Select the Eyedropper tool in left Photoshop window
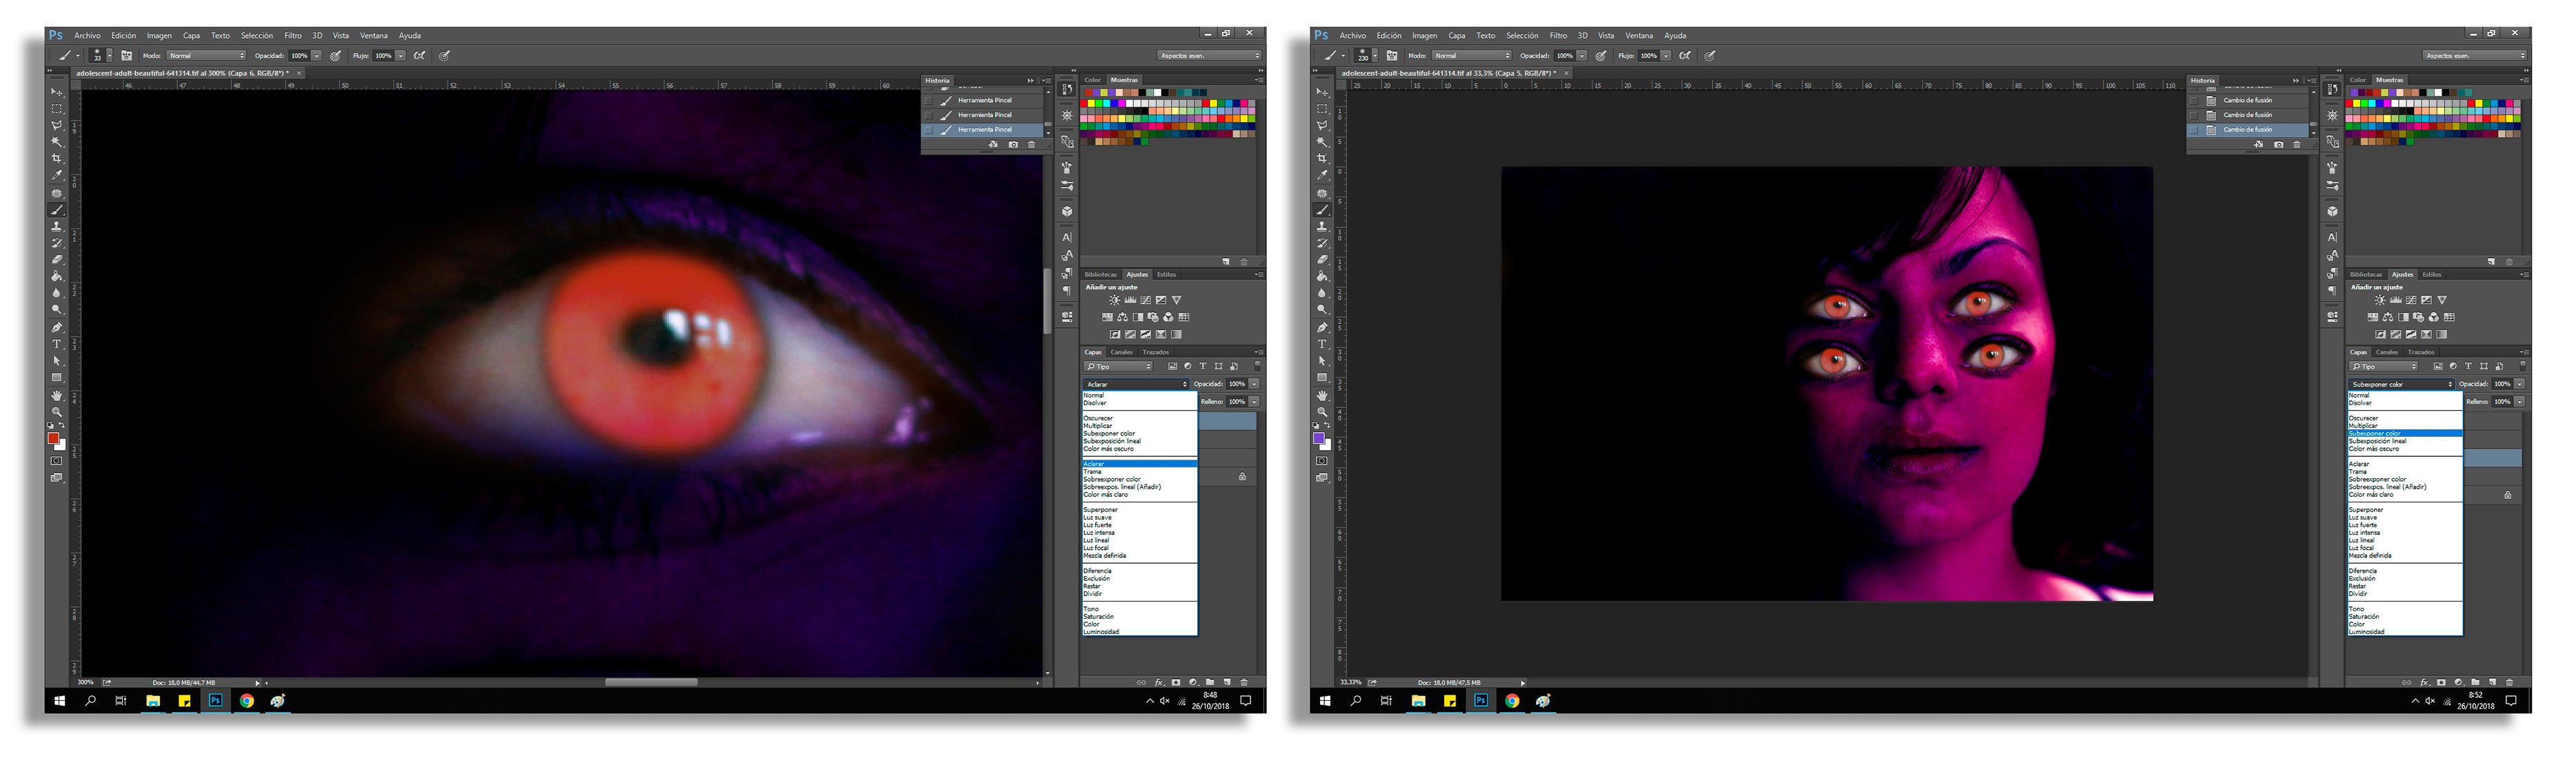 (57, 176)
